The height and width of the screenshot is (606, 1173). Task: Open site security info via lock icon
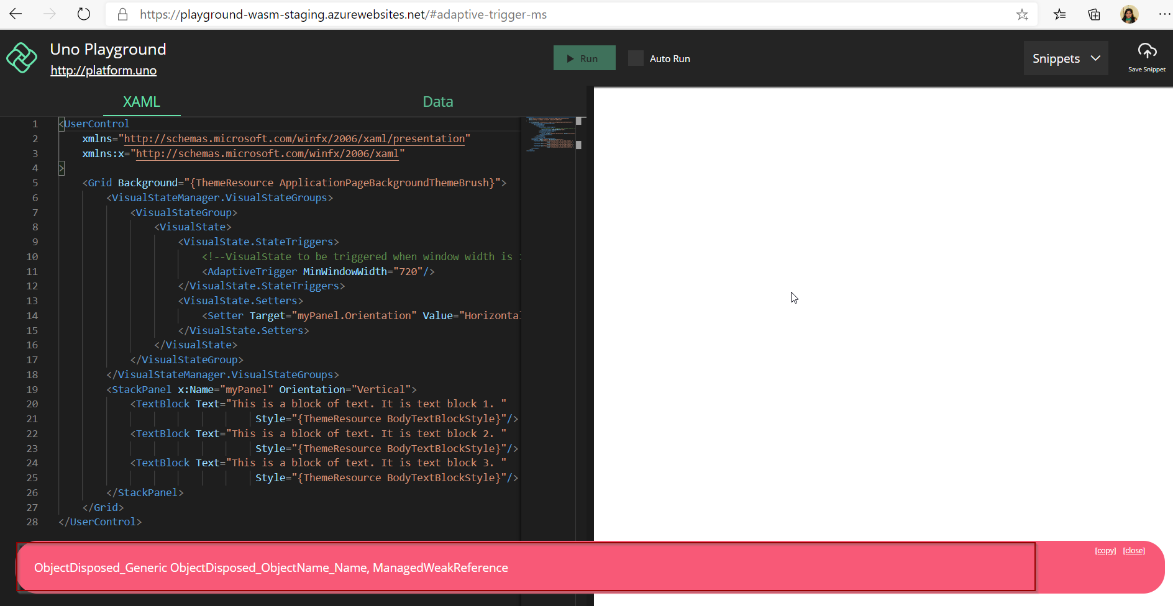click(x=122, y=14)
